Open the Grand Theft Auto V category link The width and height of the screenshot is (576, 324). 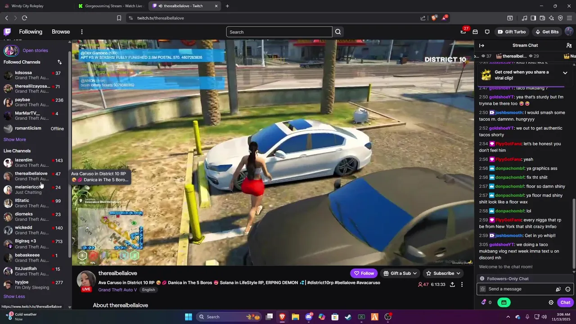[117, 290]
